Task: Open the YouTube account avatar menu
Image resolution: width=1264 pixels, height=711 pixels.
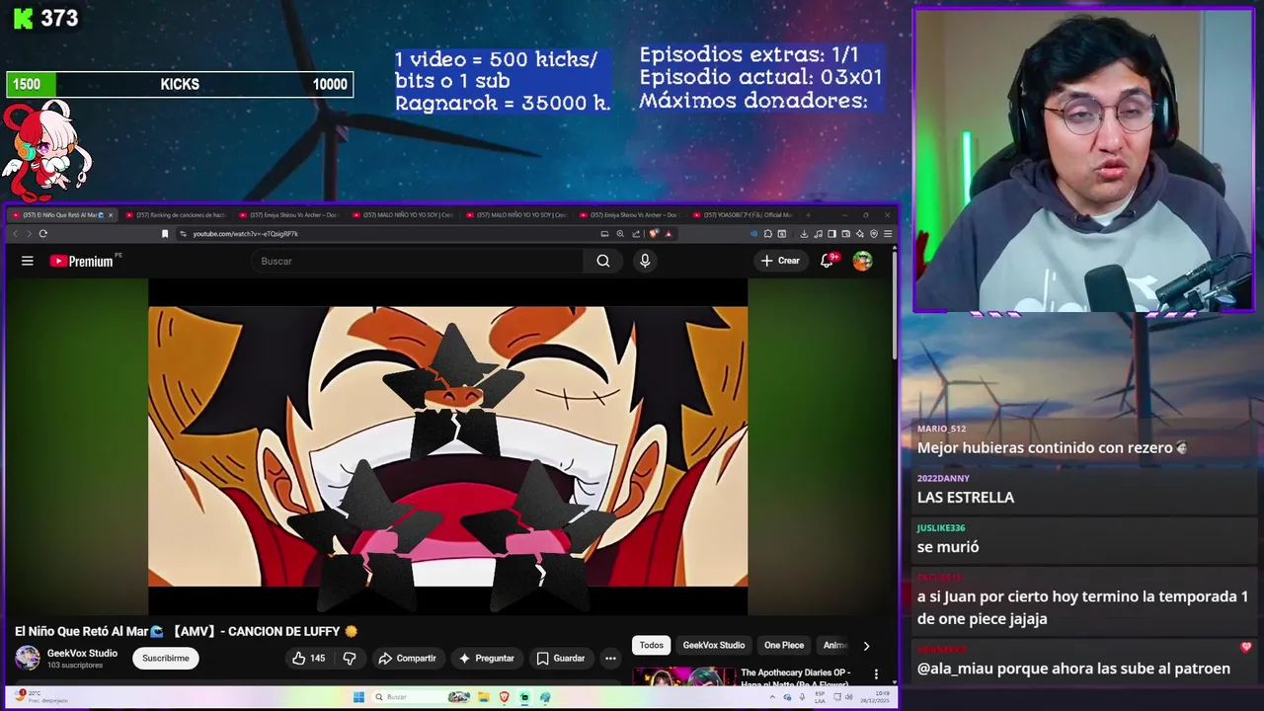Action: click(x=862, y=261)
